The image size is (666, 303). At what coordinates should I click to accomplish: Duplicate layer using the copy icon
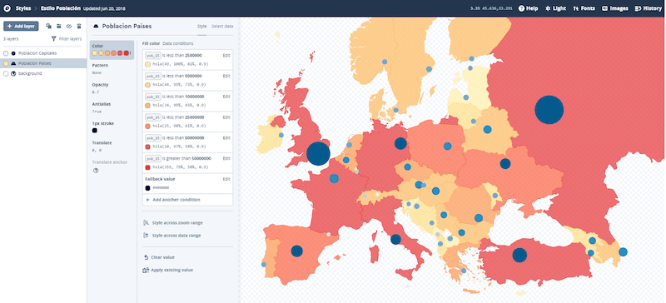point(48,27)
